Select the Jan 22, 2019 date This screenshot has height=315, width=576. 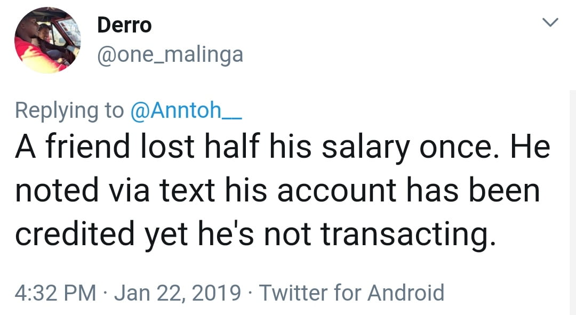click(178, 293)
